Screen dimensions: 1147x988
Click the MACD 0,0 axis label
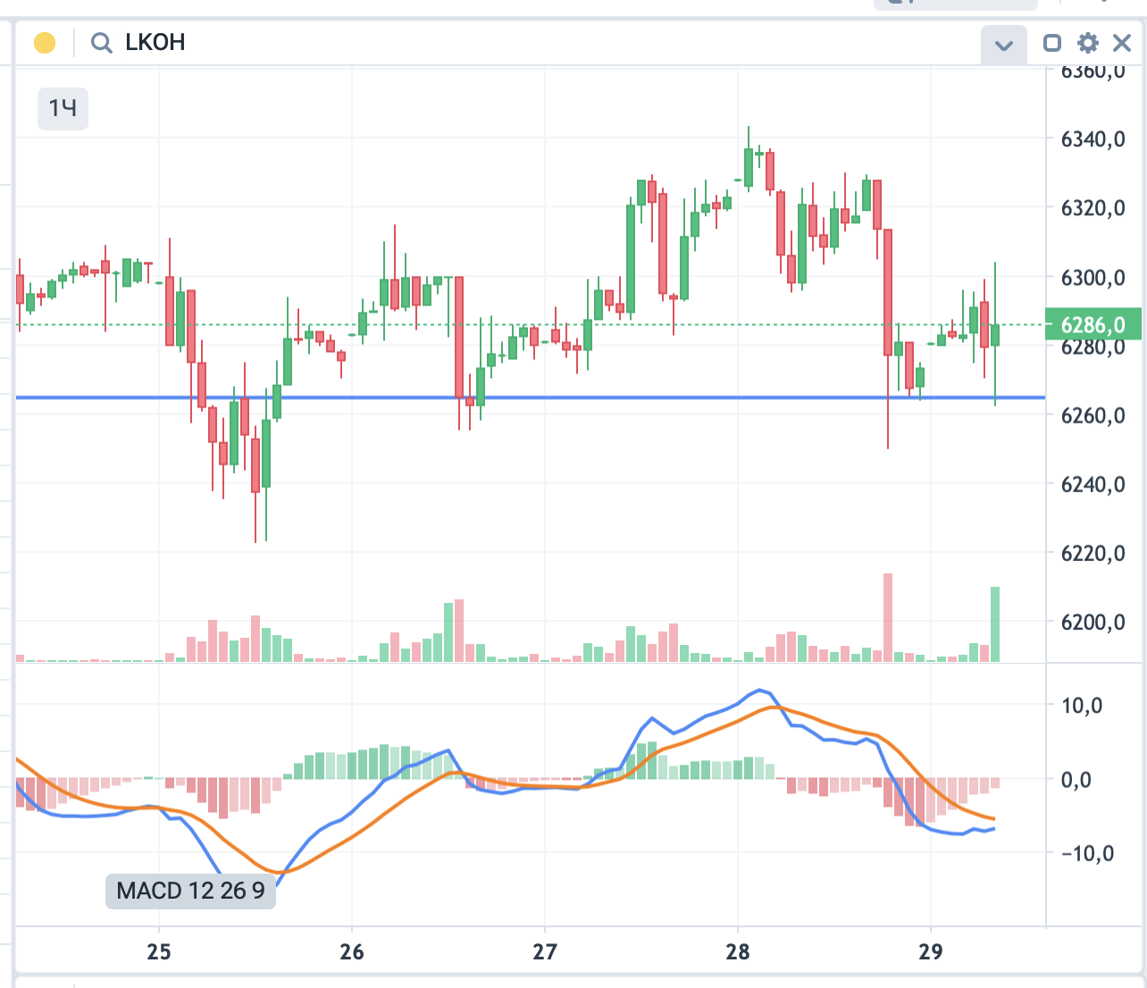1076,780
